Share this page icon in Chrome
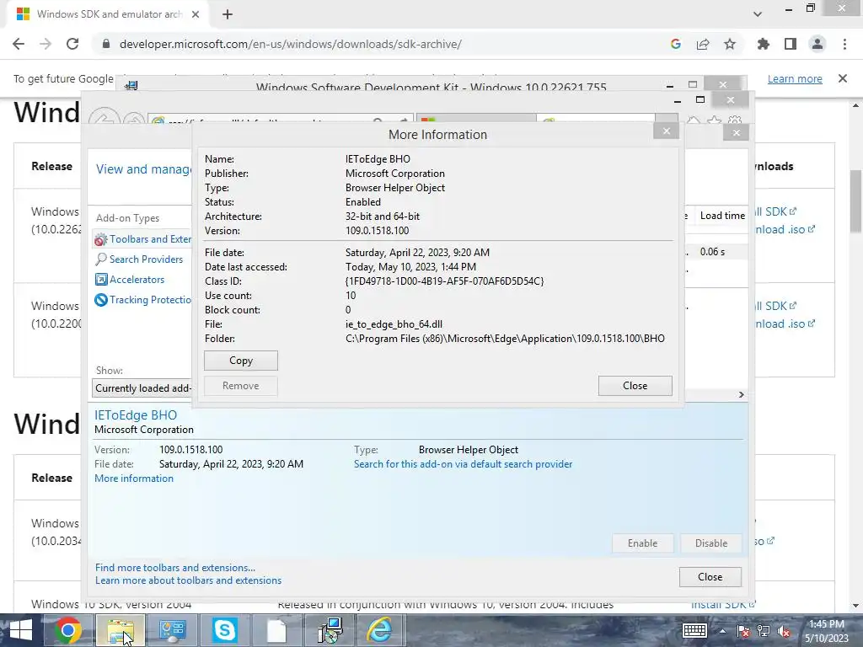This screenshot has width=863, height=647. point(703,44)
